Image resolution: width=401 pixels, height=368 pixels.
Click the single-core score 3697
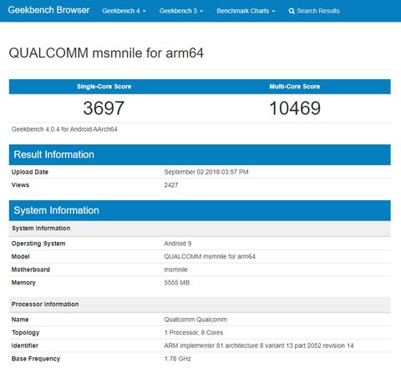[104, 108]
